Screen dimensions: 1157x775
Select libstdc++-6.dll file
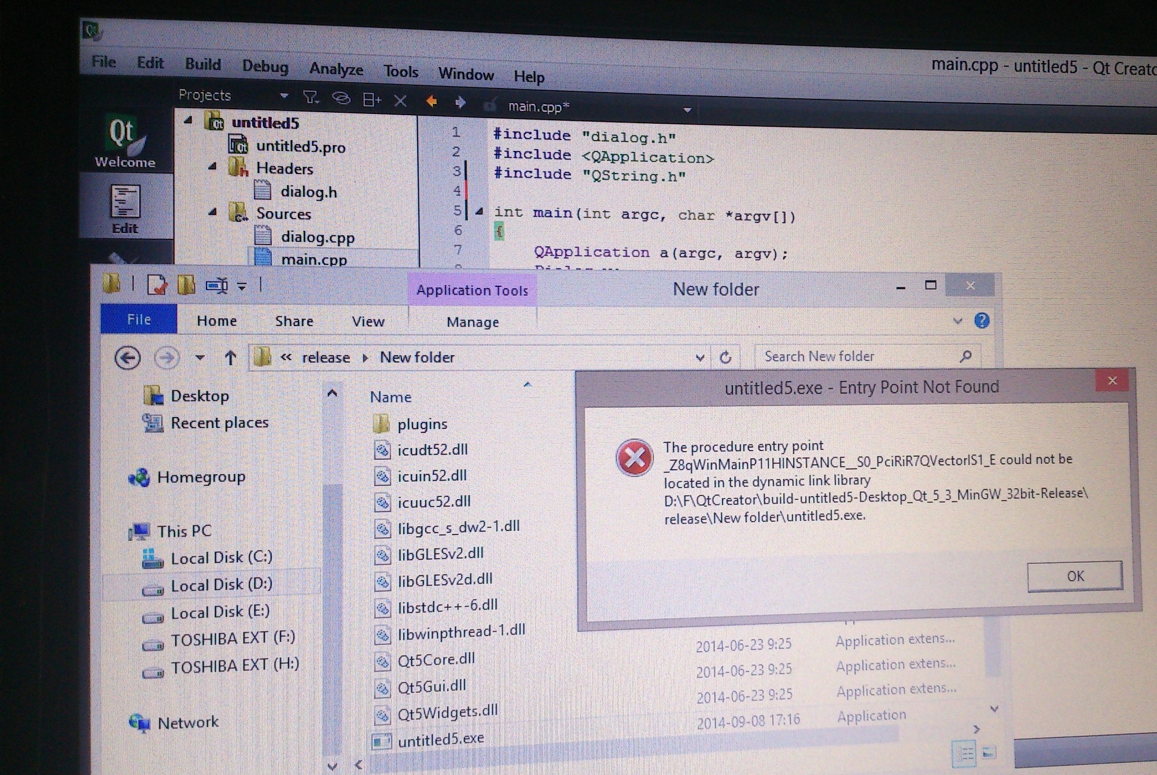coord(447,606)
